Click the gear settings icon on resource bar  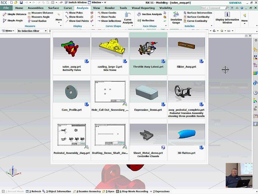(256, 40)
